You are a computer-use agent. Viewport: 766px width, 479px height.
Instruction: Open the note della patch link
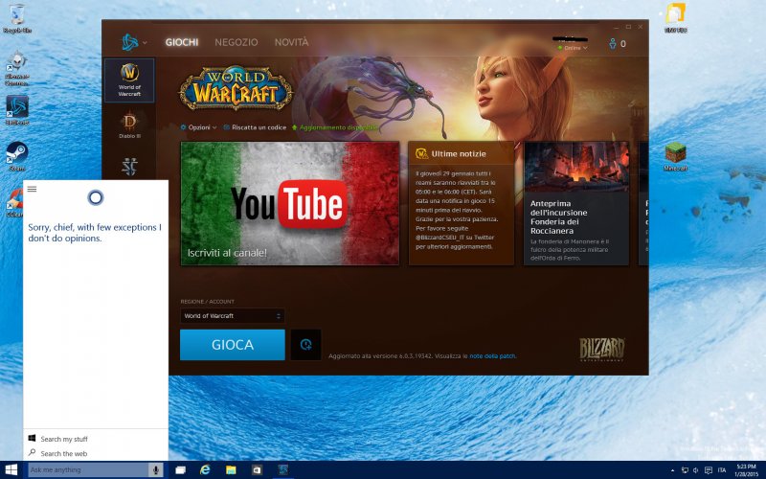(492, 355)
